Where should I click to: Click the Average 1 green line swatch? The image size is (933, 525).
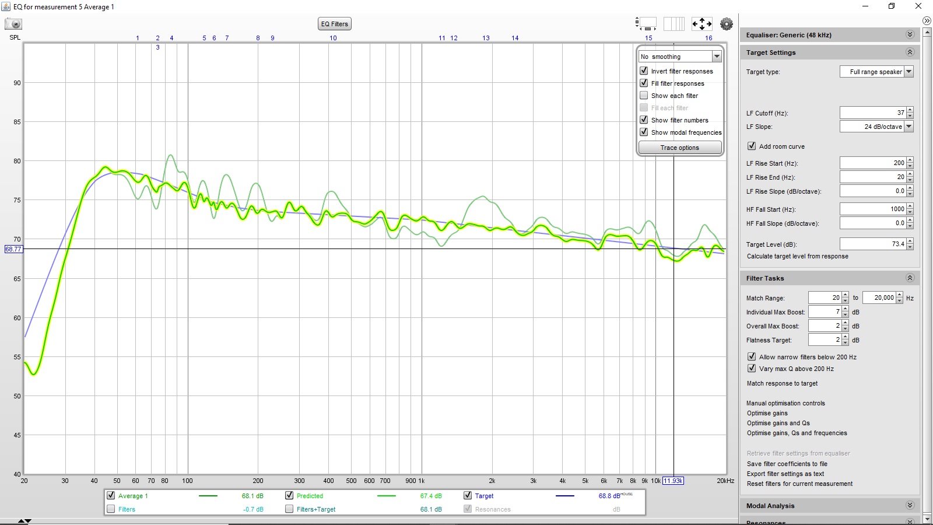coord(208,496)
